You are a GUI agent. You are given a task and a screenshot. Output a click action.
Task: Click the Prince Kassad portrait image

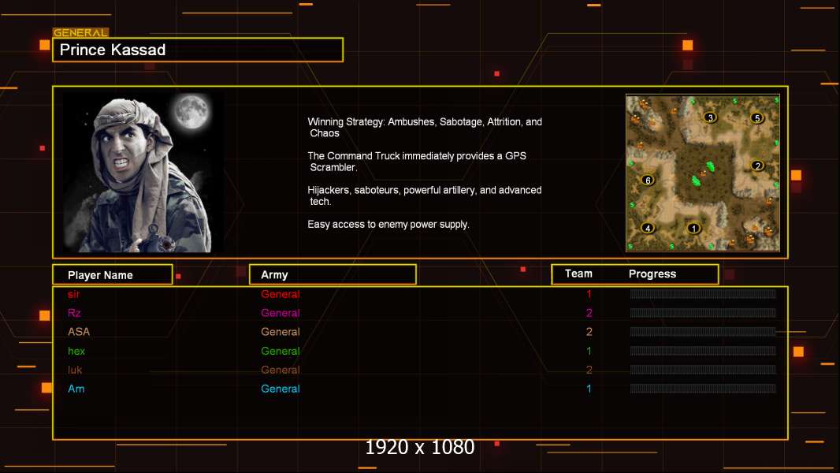[142, 173]
